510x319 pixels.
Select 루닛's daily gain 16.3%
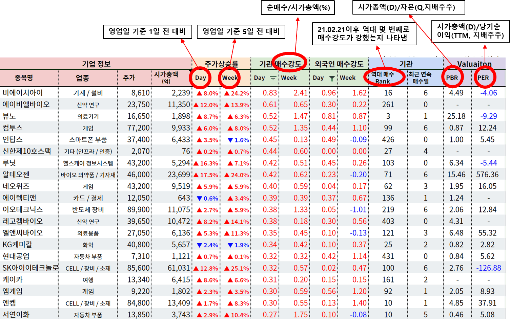[x=206, y=163]
